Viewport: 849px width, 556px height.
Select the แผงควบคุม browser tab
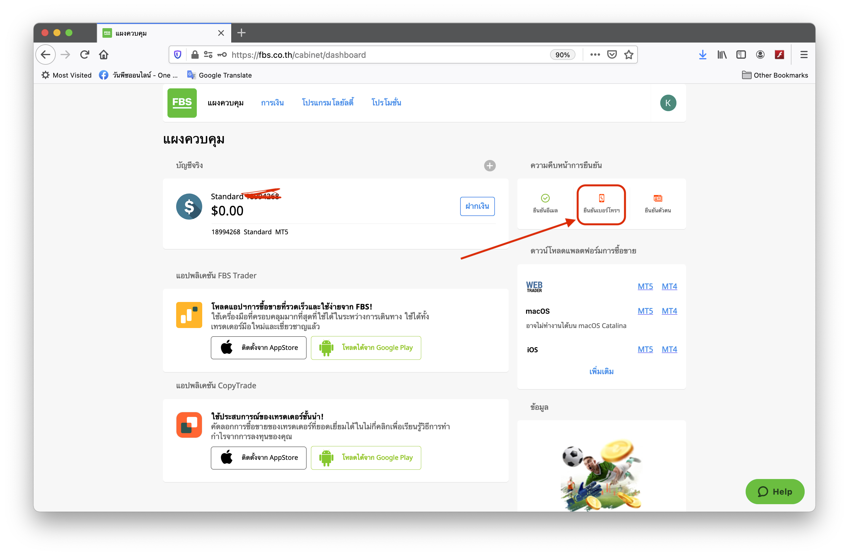coord(164,33)
